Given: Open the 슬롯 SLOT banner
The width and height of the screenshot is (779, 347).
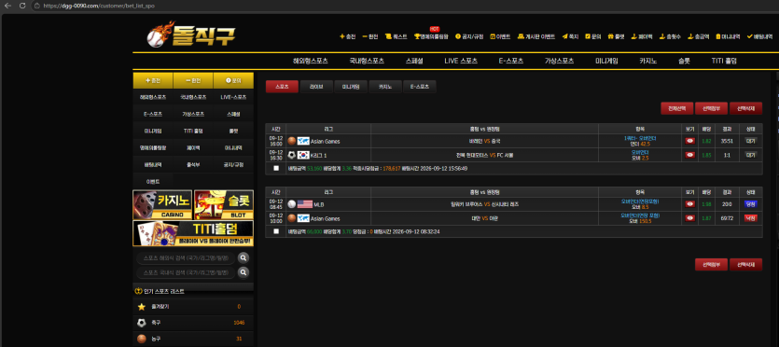Looking at the screenshot, I should (224, 204).
